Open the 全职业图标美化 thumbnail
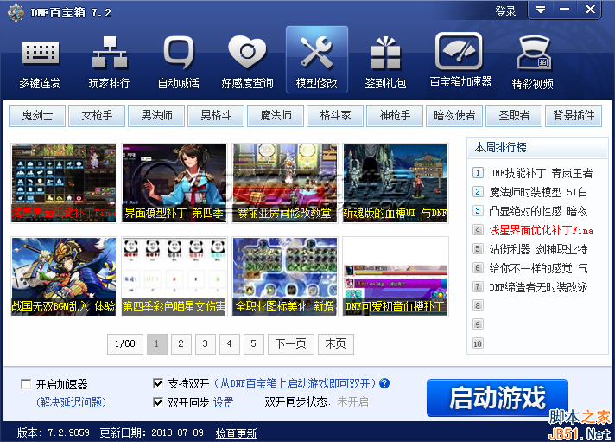 [x=285, y=277]
